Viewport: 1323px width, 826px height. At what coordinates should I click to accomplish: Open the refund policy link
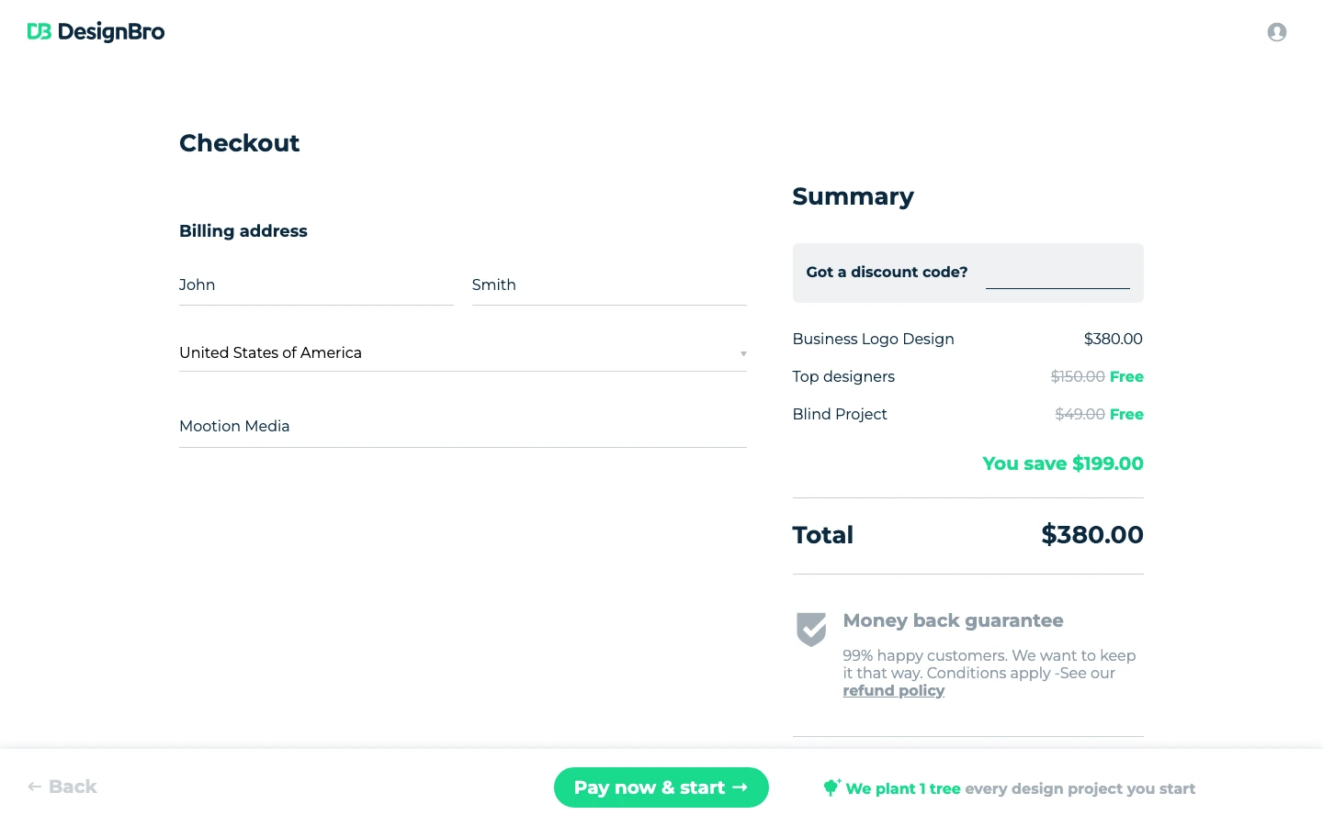pyautogui.click(x=893, y=691)
